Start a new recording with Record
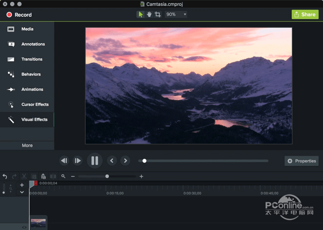This screenshot has height=230, width=323. tap(19, 15)
